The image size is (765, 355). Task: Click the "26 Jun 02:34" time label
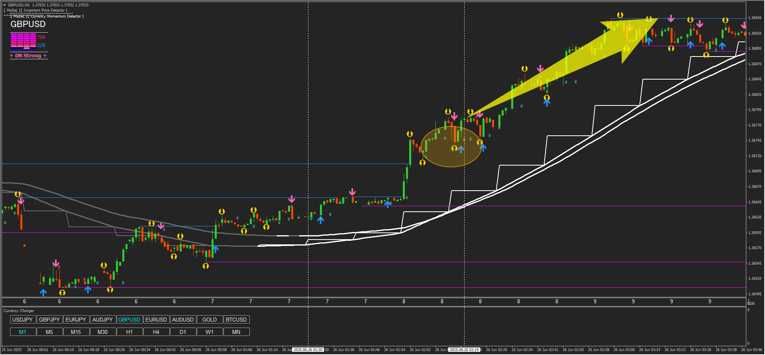(522, 350)
